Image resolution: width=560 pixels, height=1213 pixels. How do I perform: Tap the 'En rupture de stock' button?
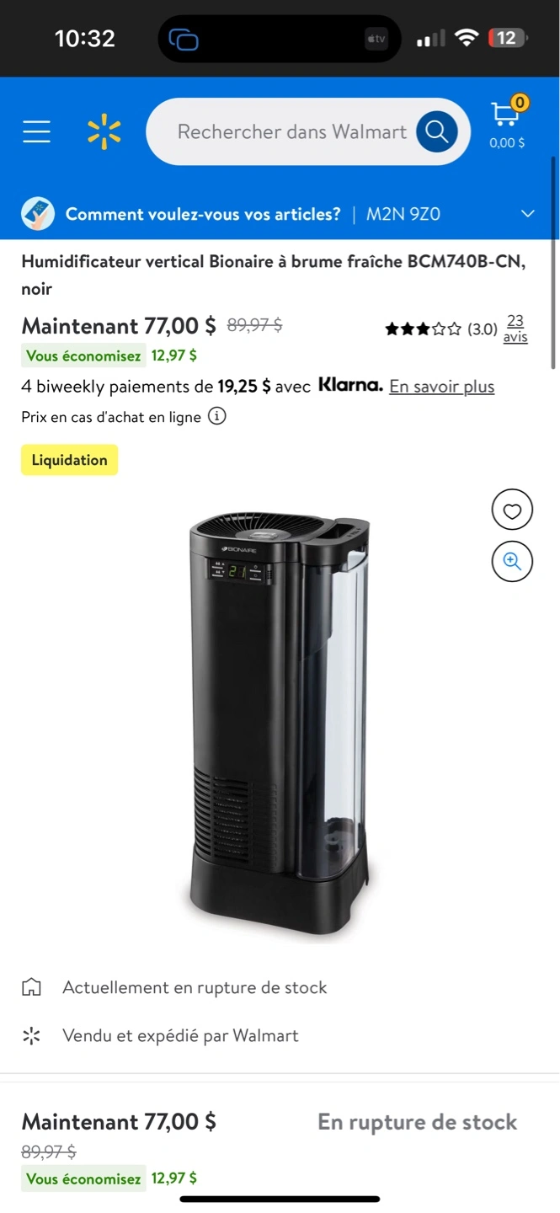(x=417, y=1122)
